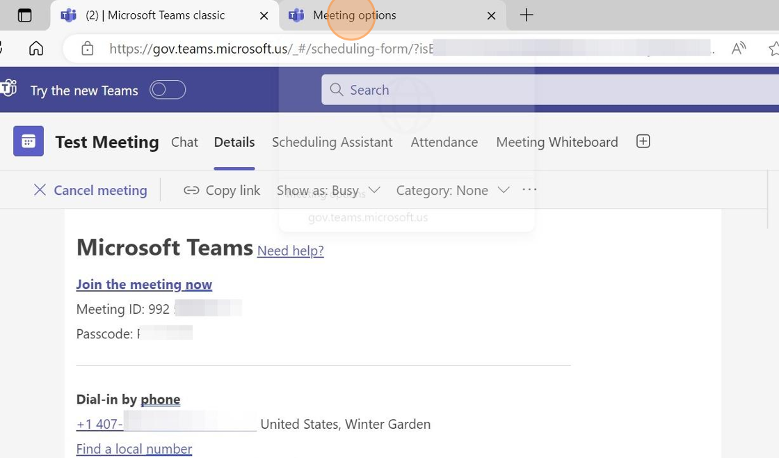Viewport: 779px width, 458px height.
Task: Switch to the Microsoft Teams classic browser tab
Action: tap(164, 15)
